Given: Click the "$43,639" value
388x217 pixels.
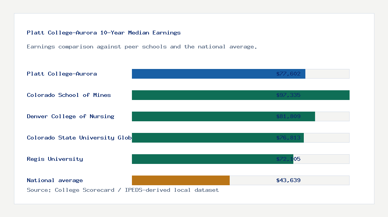Looking at the screenshot, I should pos(288,180).
